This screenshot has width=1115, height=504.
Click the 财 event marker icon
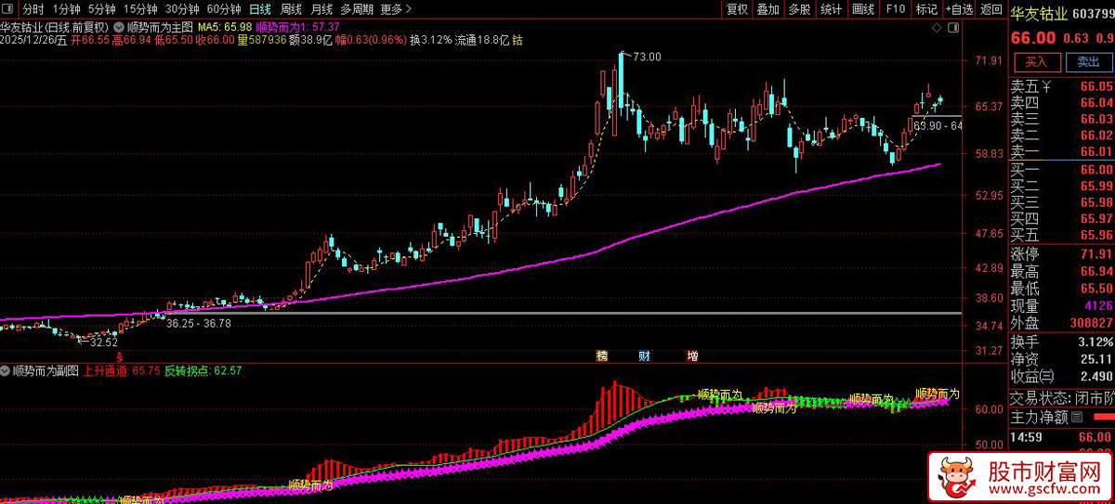coord(645,355)
